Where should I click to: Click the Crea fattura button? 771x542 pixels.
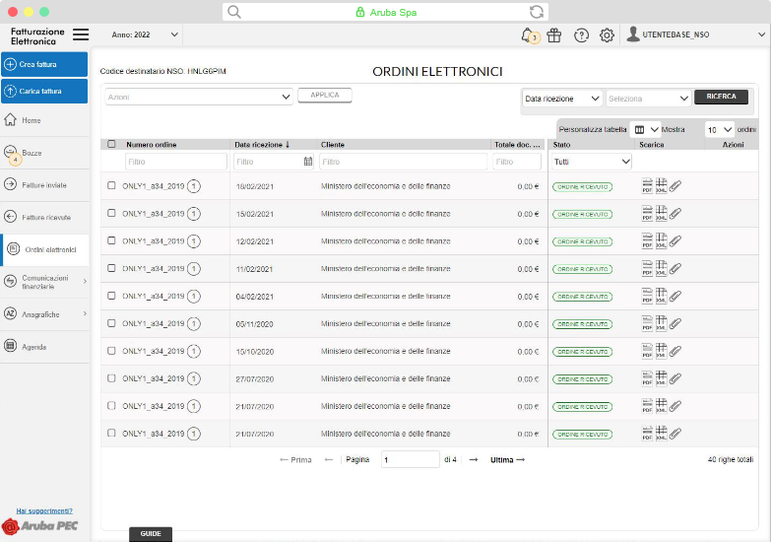pos(44,64)
